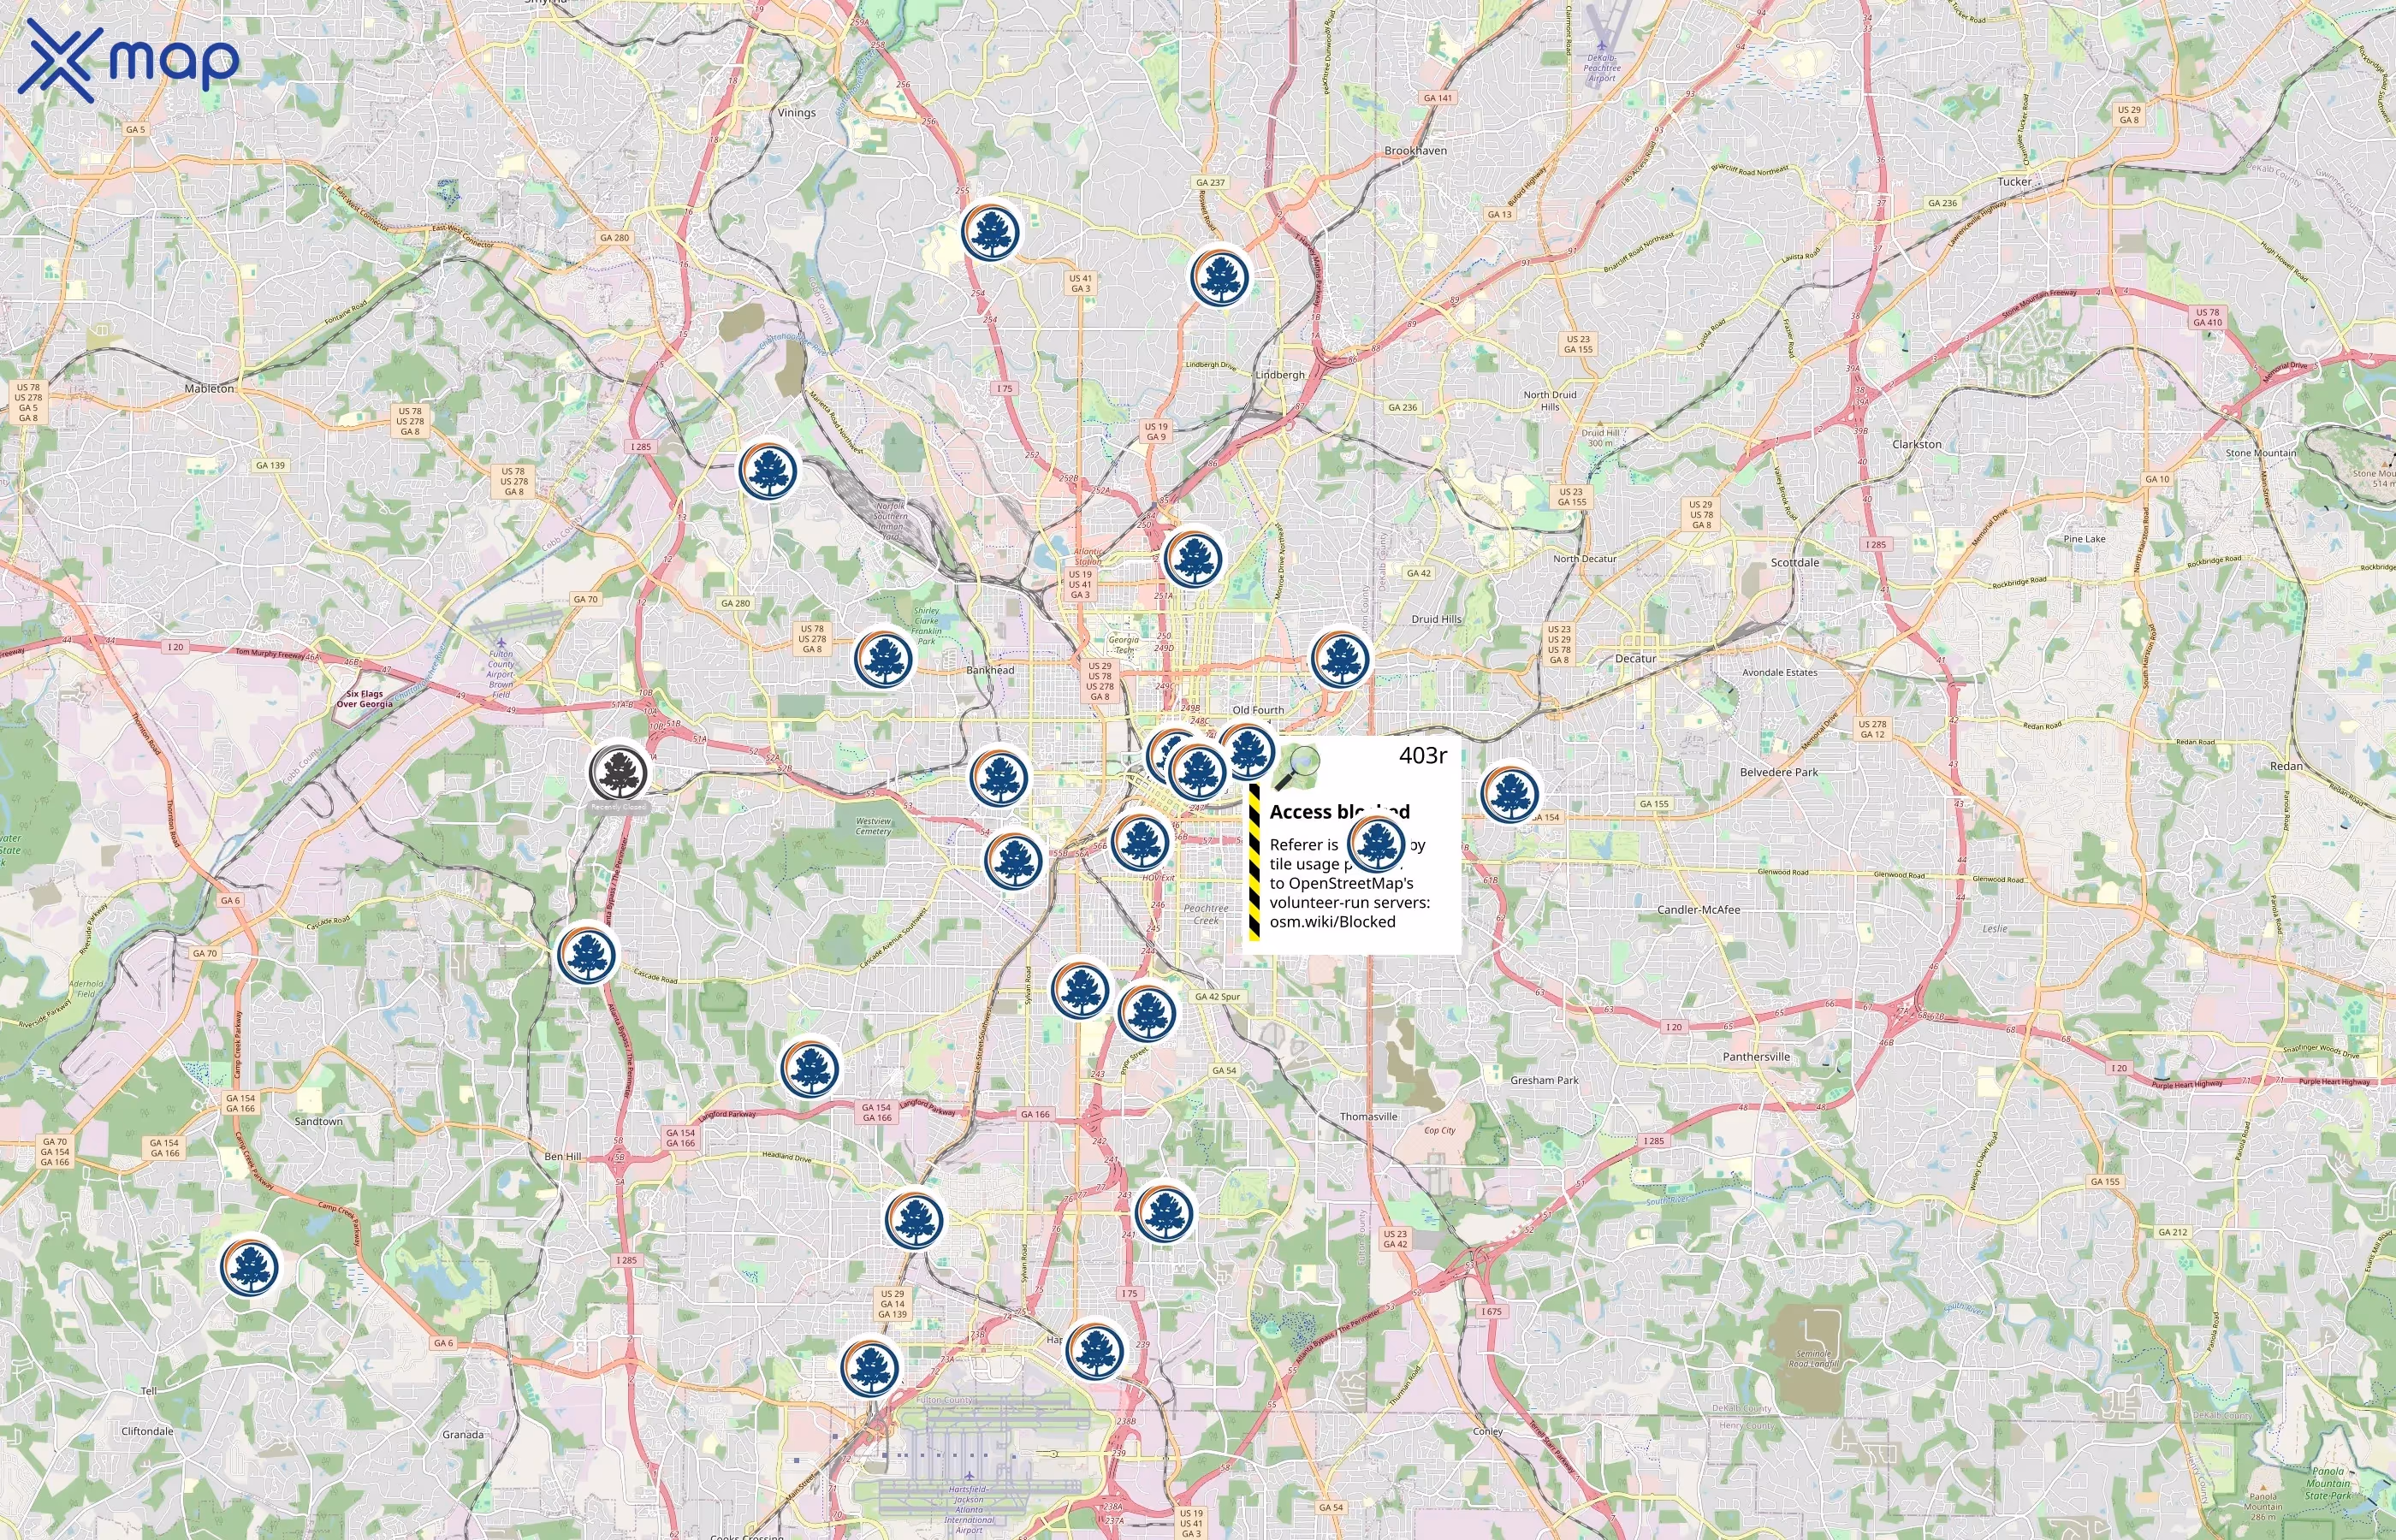The image size is (2396, 1540).
Task: Click the Seminole Road Landfill label
Action: [1813, 1358]
